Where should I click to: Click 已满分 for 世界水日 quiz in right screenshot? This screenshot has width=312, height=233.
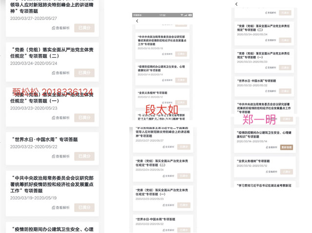(285, 91)
